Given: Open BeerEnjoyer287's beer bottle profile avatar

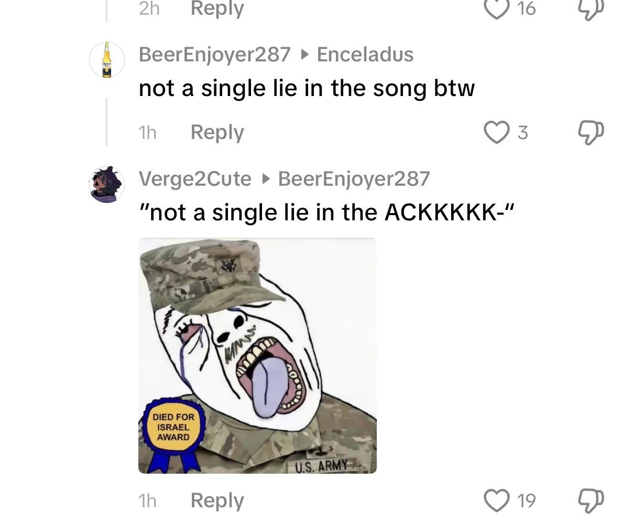Looking at the screenshot, I should pyautogui.click(x=107, y=60).
